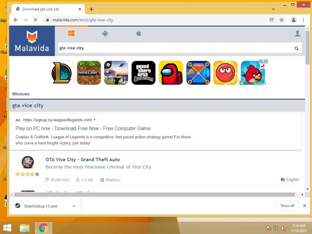The width and height of the screenshot is (312, 234).
Task: Expand the tab search chevron
Action: 273,9
